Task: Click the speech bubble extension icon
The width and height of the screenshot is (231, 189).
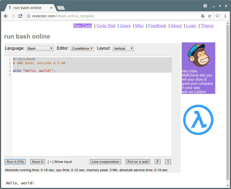Action: coord(217,16)
